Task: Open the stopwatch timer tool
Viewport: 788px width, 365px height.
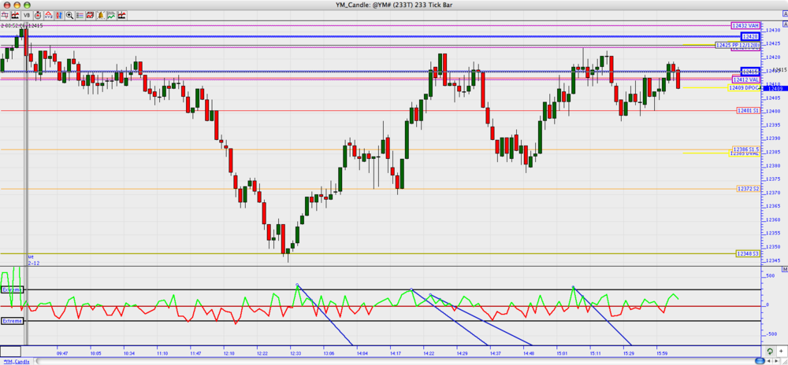Action: [38, 16]
